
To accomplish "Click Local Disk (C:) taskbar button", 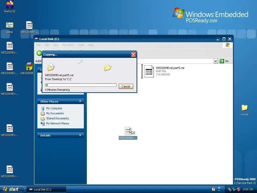I will point(46,189).
